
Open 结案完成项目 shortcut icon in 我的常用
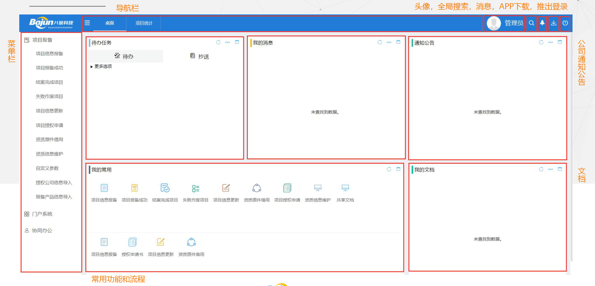(x=165, y=188)
